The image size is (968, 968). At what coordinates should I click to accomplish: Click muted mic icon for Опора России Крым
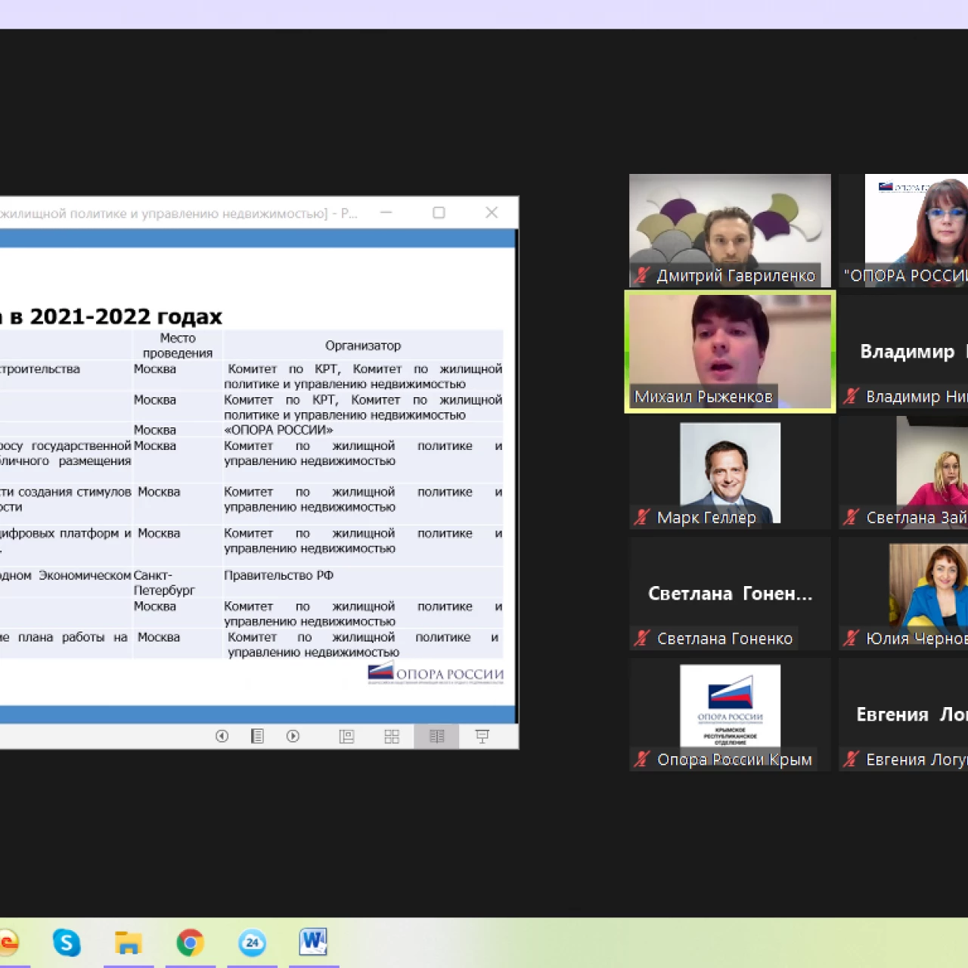(642, 759)
